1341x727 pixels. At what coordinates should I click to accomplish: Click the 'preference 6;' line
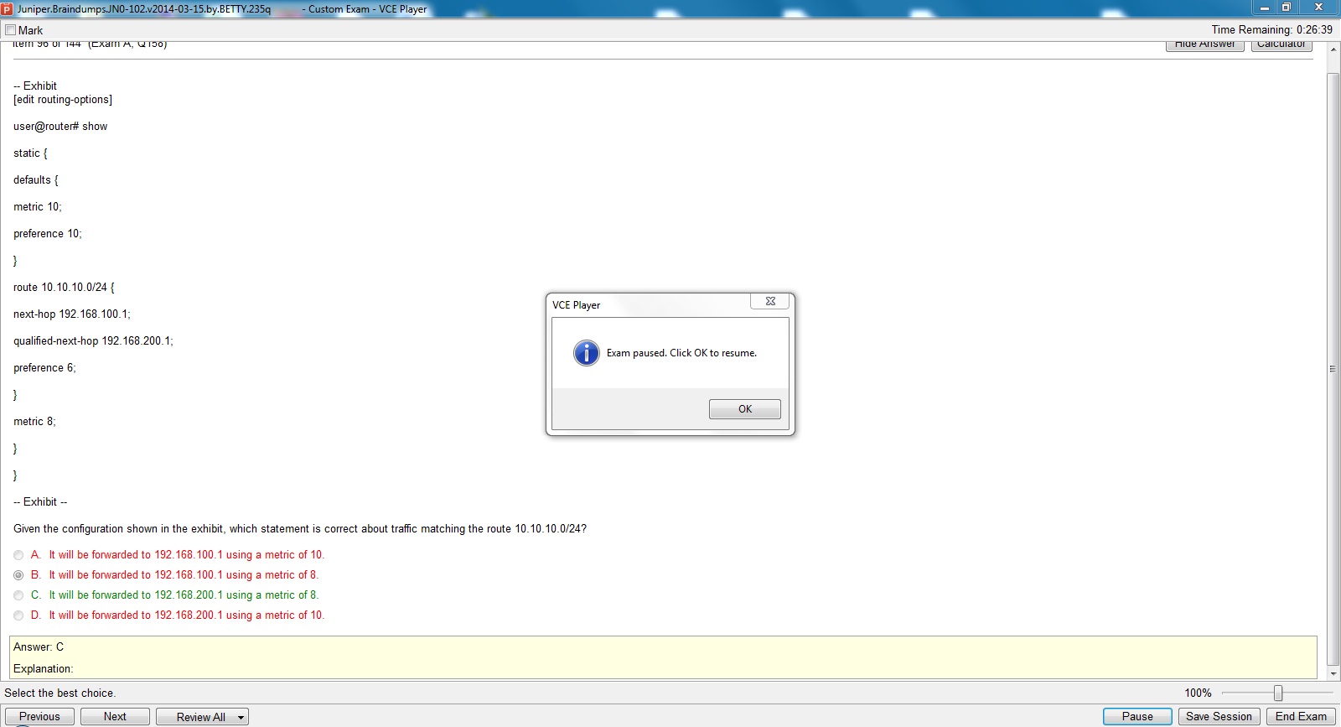point(44,368)
